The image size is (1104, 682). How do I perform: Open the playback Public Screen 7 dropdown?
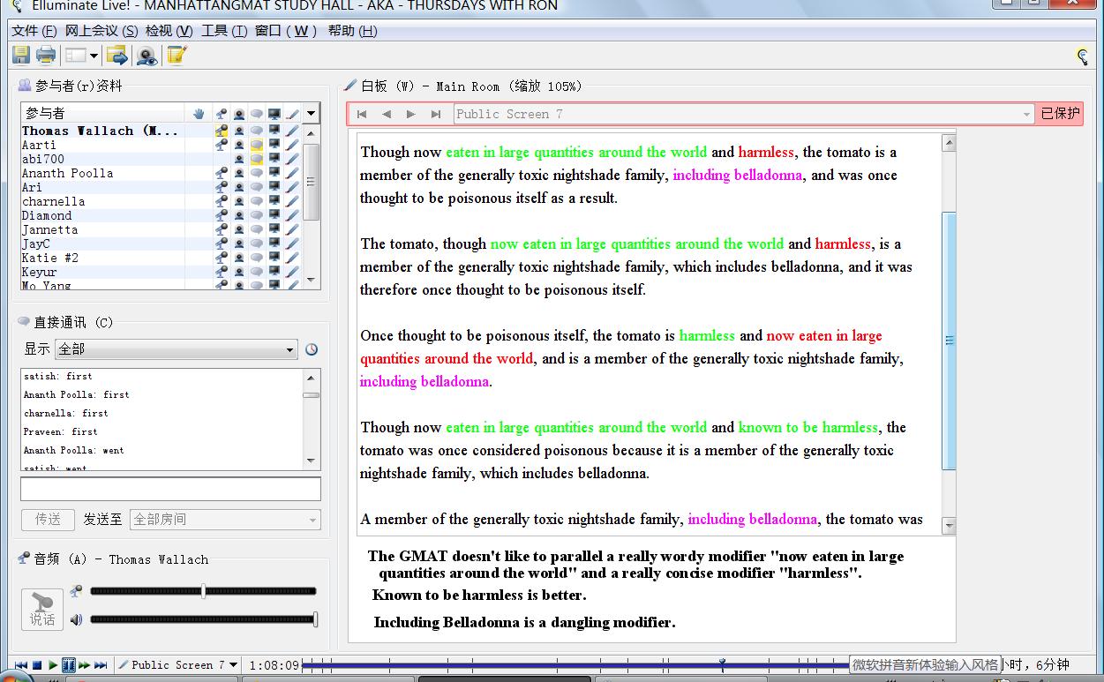click(178, 665)
